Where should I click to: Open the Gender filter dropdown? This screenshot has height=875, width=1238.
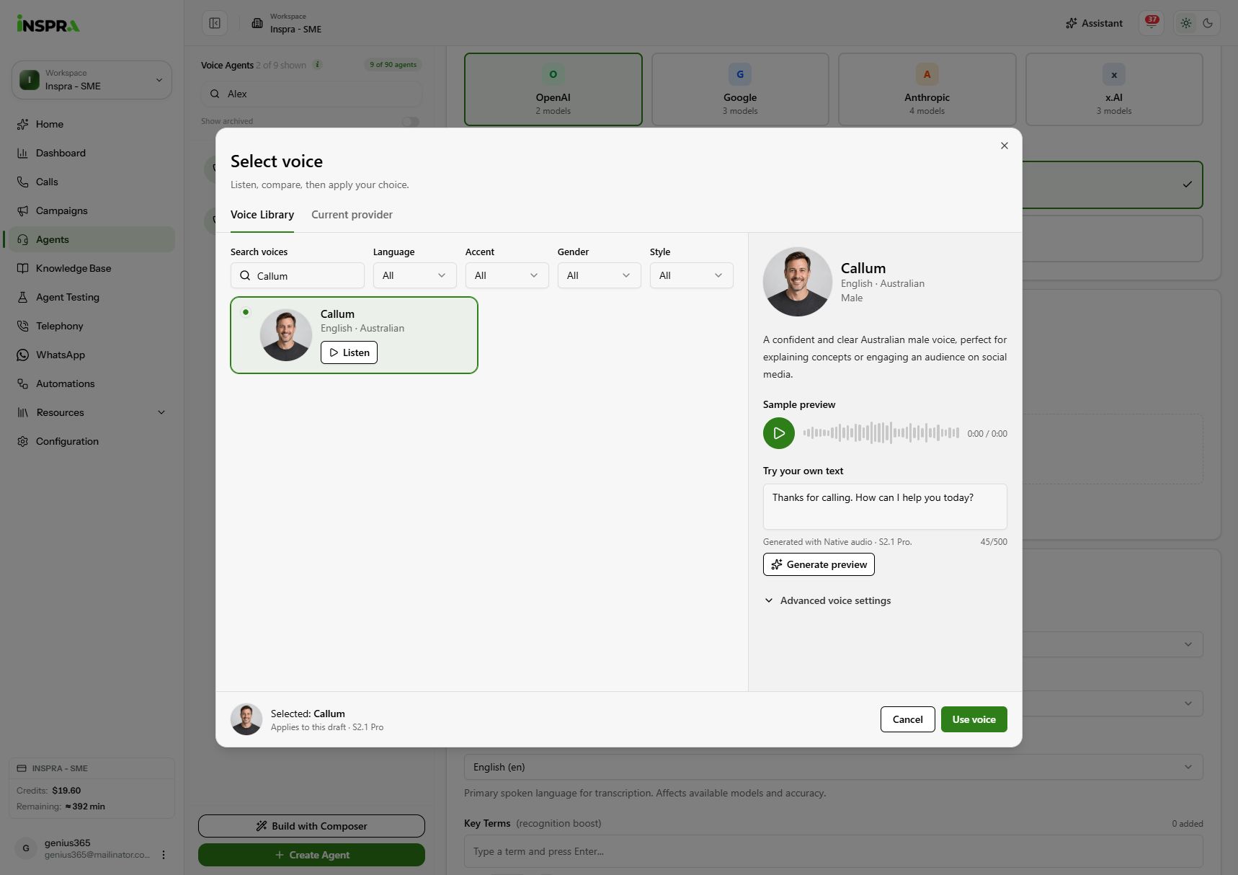(x=599, y=275)
